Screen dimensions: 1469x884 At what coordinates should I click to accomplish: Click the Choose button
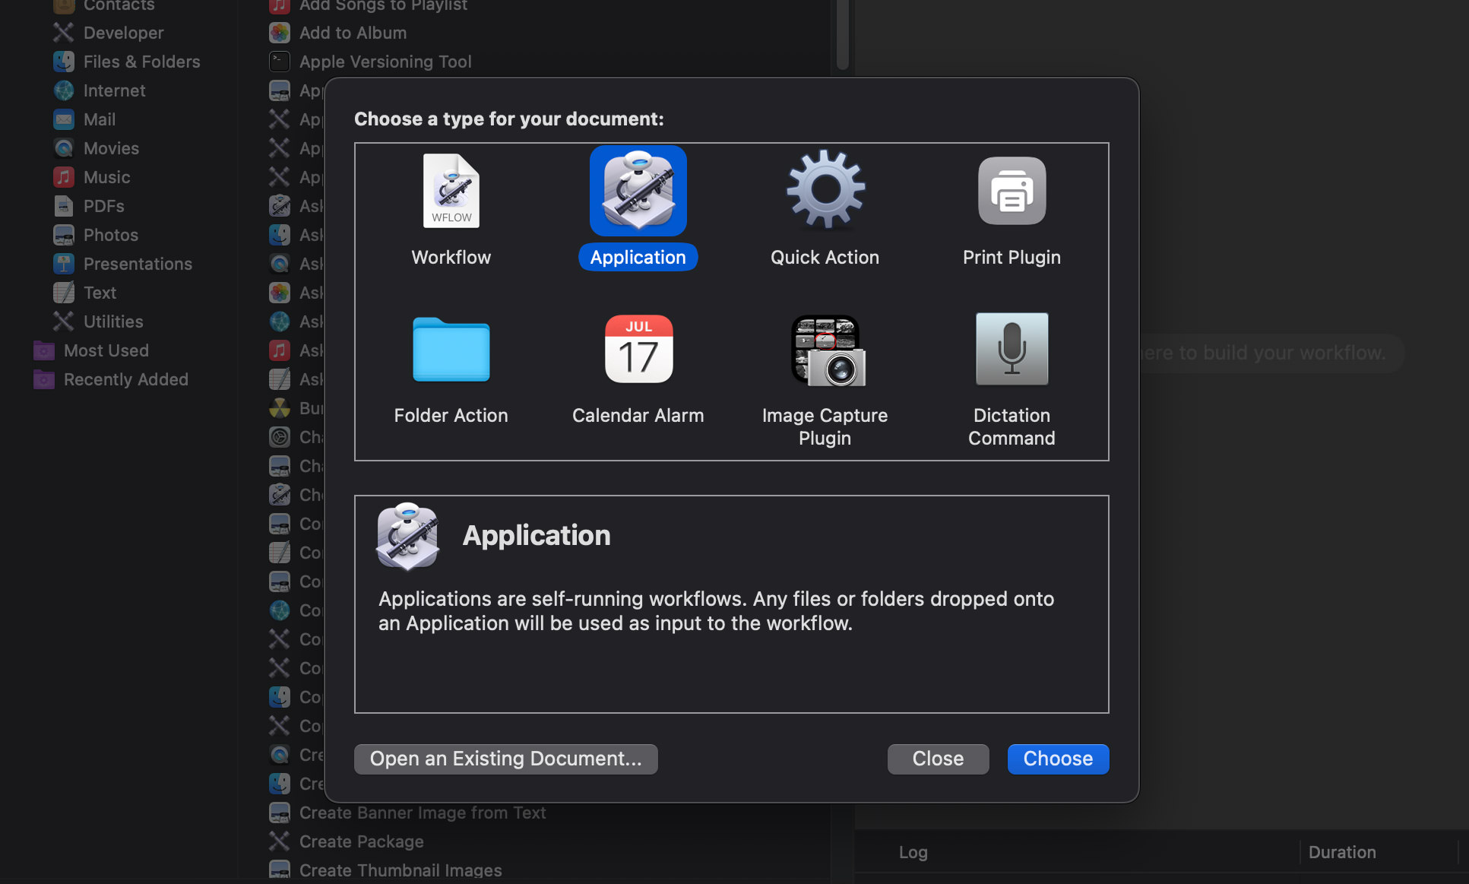(x=1058, y=759)
